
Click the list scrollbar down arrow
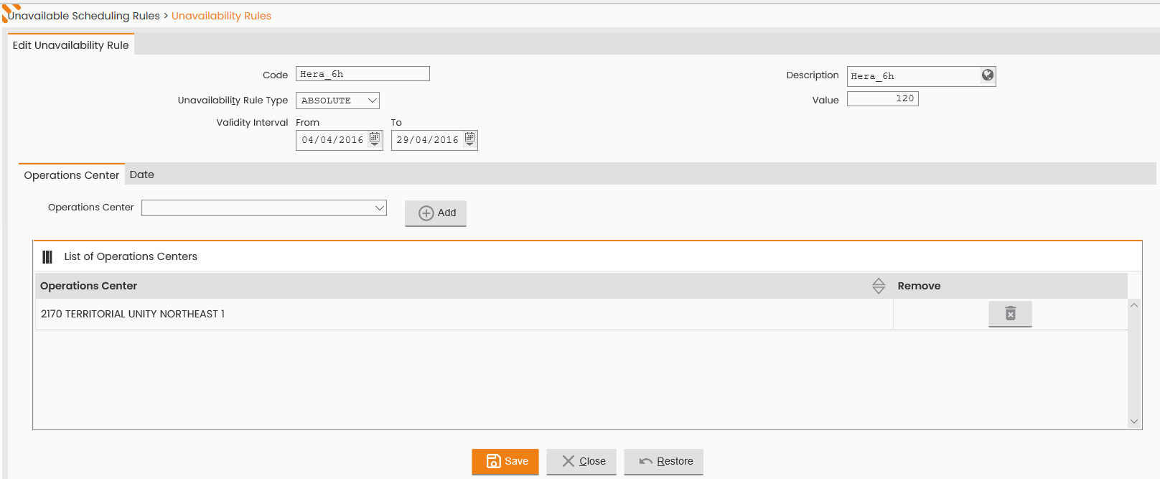tap(1134, 422)
